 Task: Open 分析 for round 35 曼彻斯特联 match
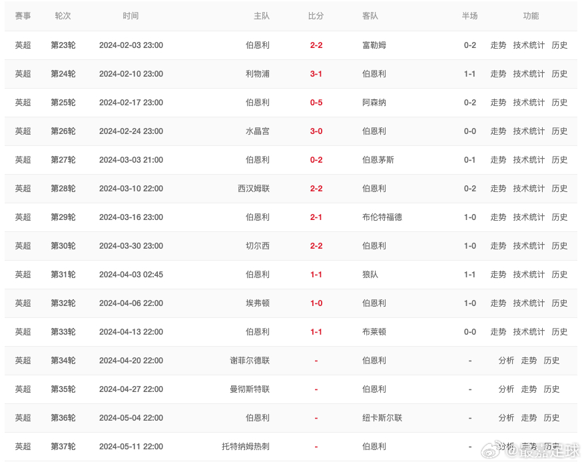tap(506, 389)
